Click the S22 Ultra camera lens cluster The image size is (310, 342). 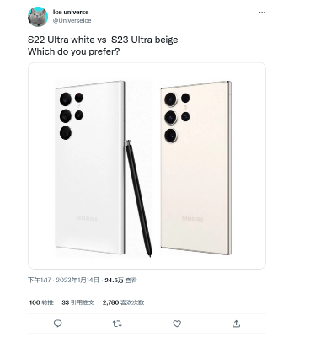pyautogui.click(x=72, y=115)
